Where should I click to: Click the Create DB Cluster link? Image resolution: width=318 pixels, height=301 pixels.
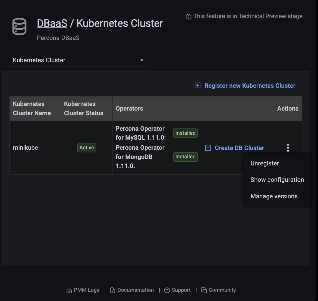(x=239, y=148)
